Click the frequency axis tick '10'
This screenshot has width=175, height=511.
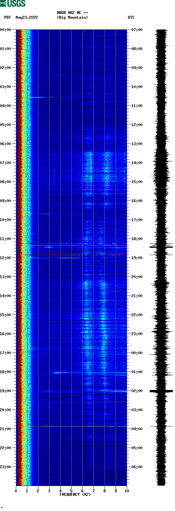click(x=127, y=491)
